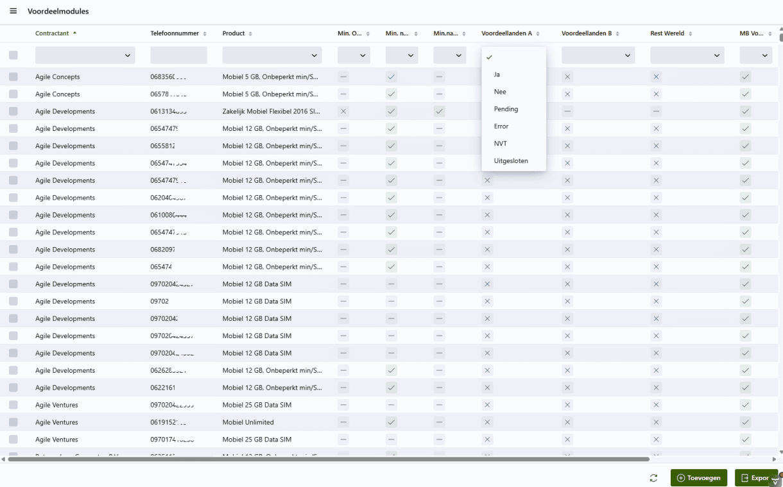The height and width of the screenshot is (487, 783).
Task: Select 'Uitgesloten' option from dropdown list
Action: point(511,161)
